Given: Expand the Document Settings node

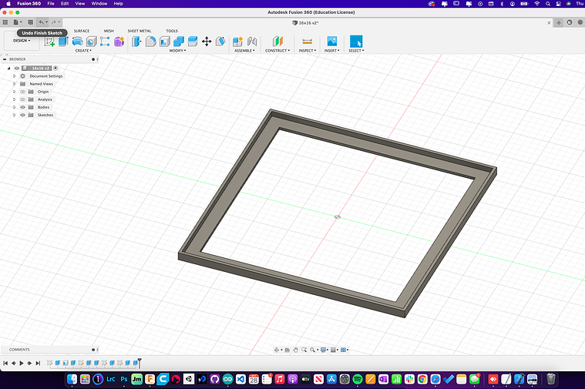Looking at the screenshot, I should [x=14, y=76].
